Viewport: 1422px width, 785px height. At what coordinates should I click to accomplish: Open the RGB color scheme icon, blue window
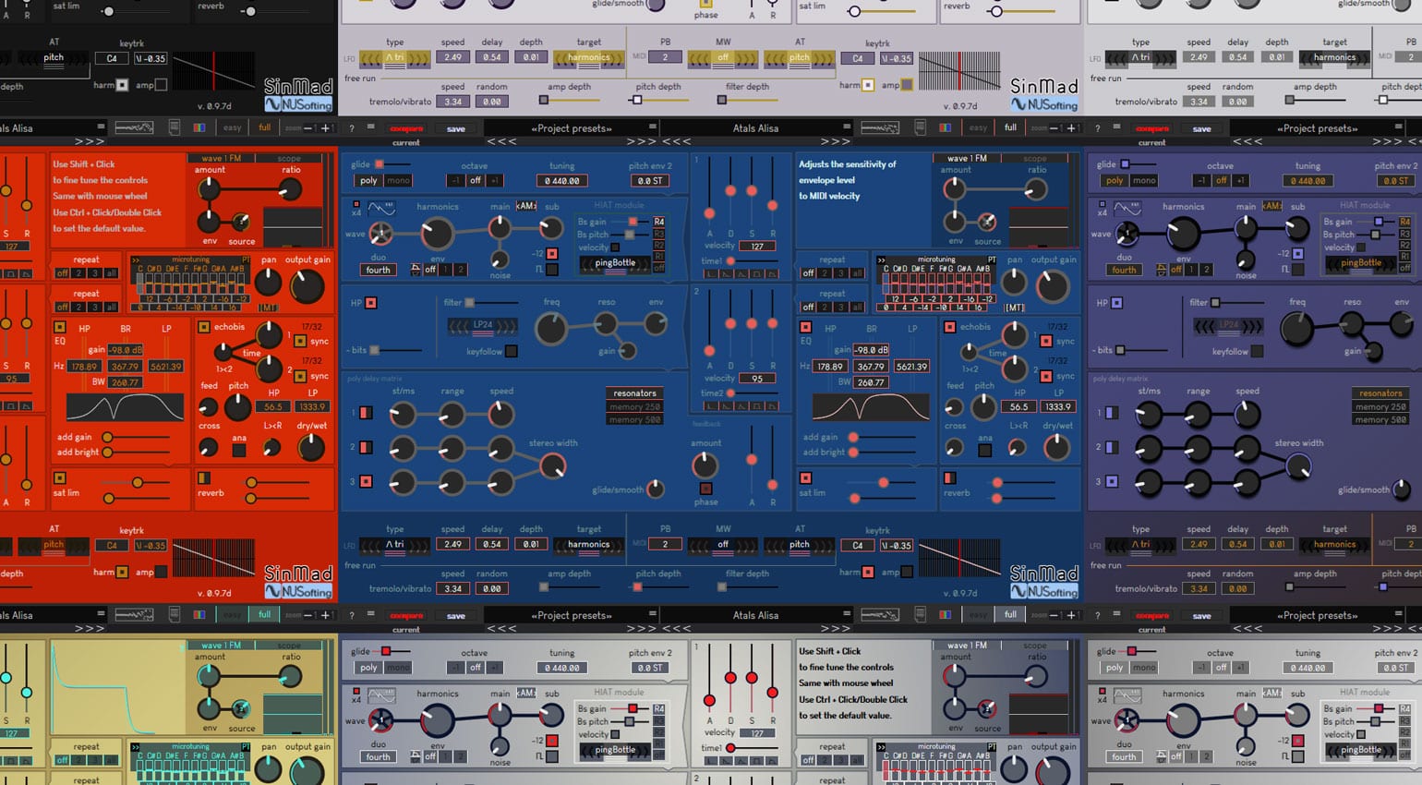click(945, 127)
